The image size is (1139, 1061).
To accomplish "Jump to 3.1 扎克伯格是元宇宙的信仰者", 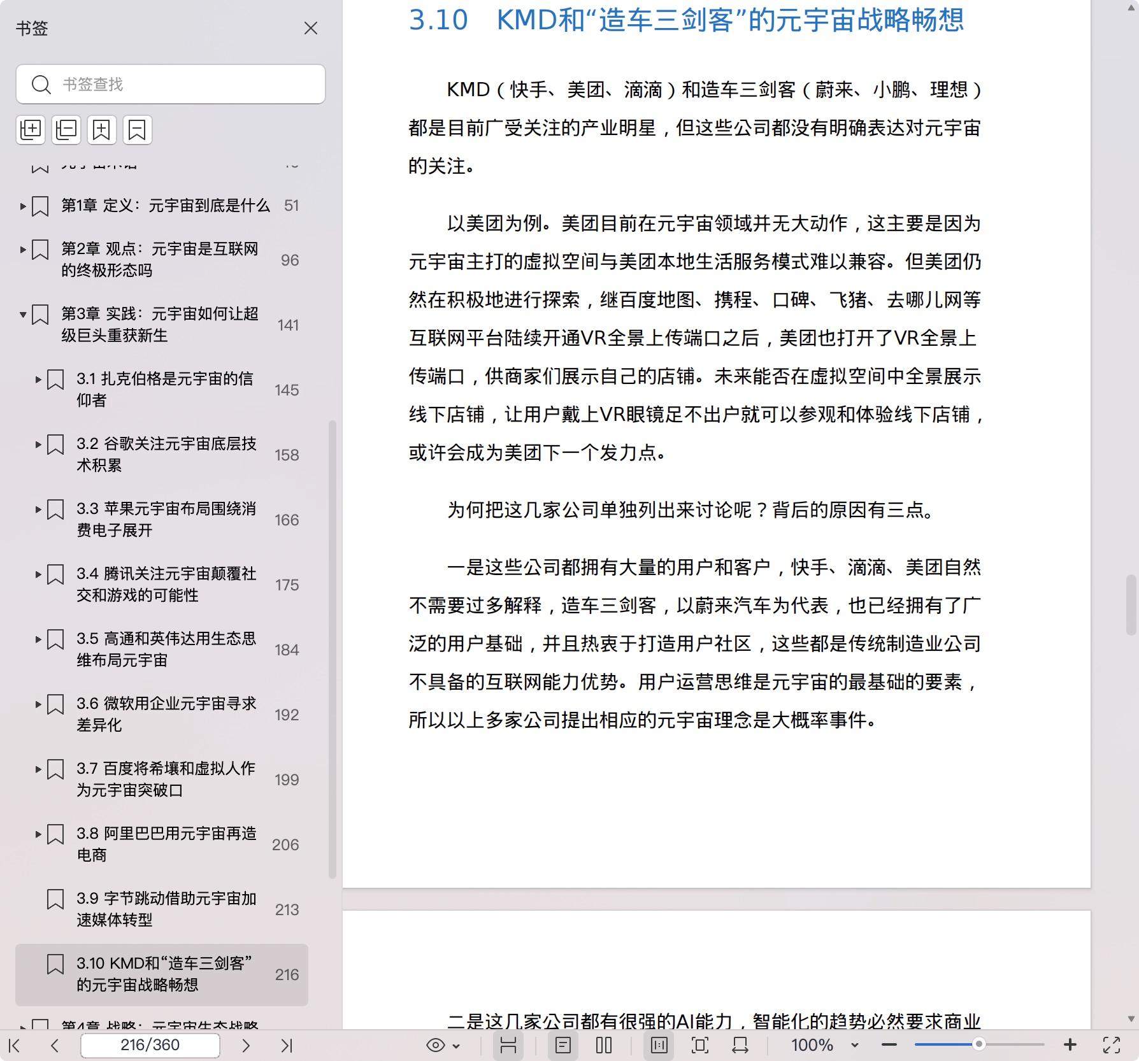I will click(165, 389).
